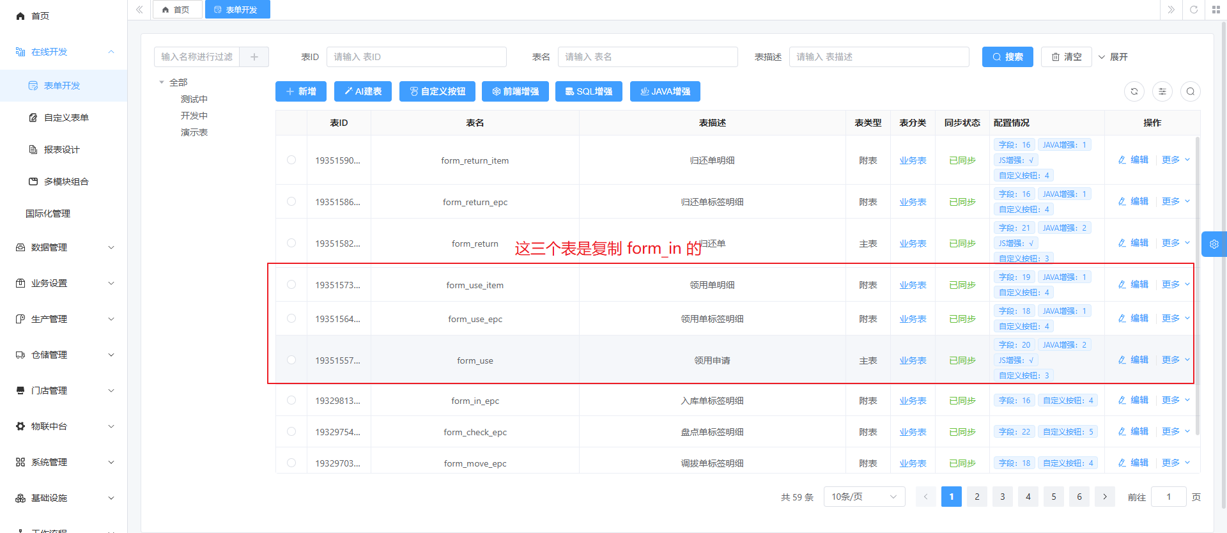
Task: Click the SQL增强 button
Action: point(589,91)
